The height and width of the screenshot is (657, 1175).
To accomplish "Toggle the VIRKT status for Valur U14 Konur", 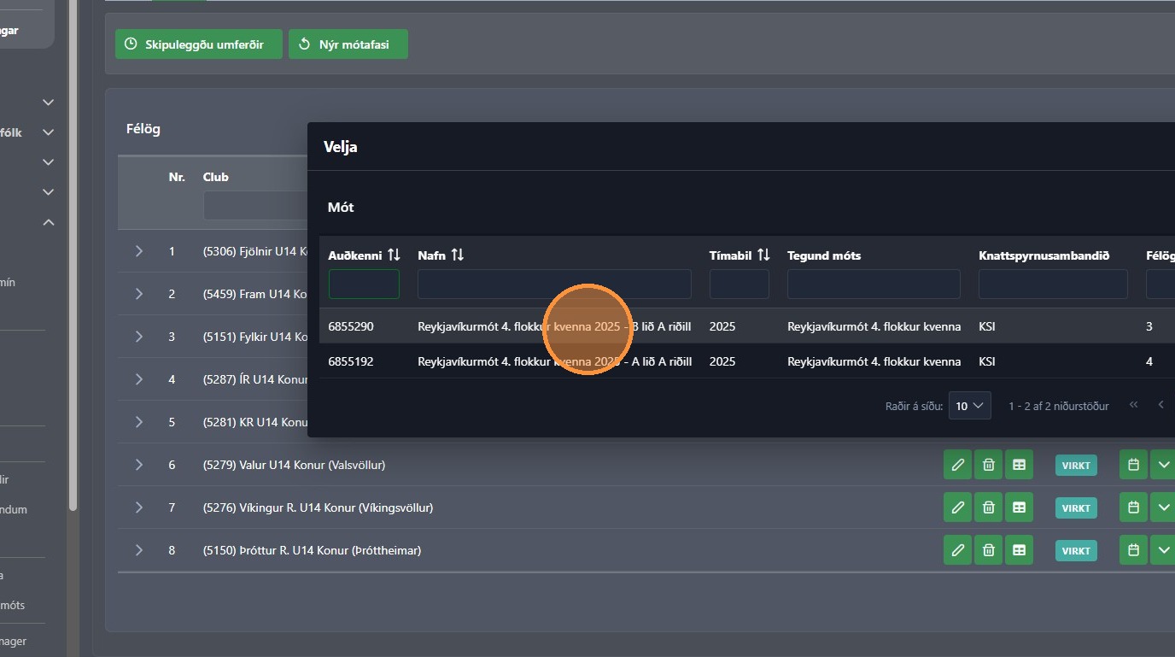I will point(1076,466).
